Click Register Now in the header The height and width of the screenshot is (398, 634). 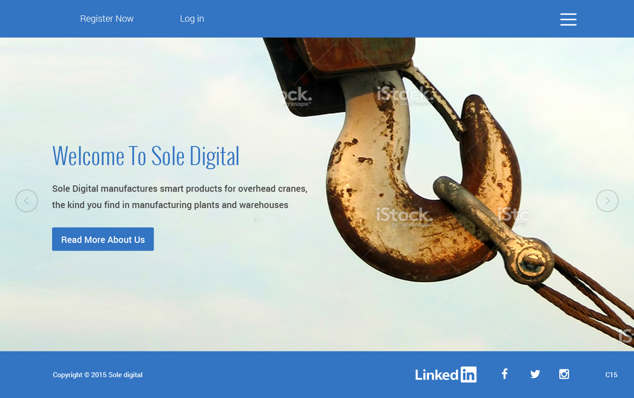click(107, 19)
